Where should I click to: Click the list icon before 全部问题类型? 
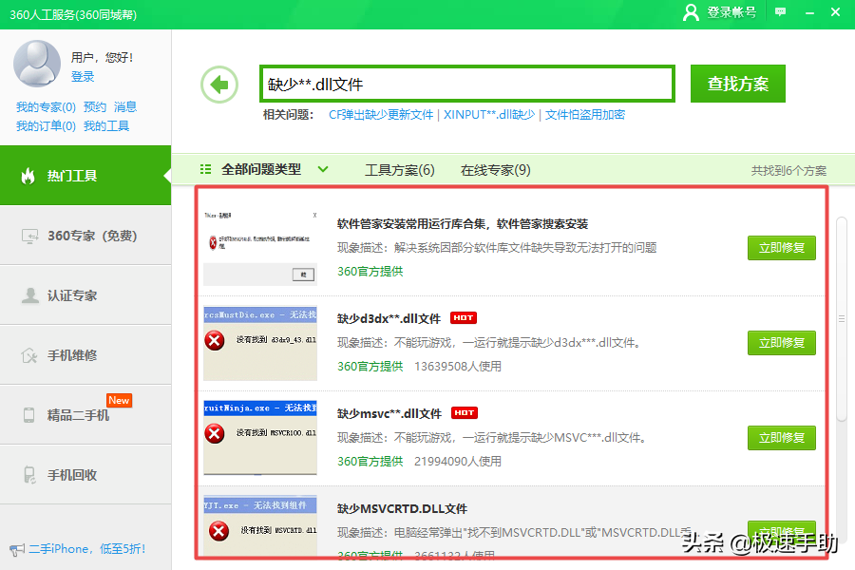click(x=205, y=170)
